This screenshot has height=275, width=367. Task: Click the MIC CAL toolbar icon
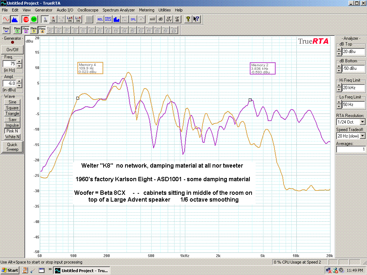click(124, 19)
